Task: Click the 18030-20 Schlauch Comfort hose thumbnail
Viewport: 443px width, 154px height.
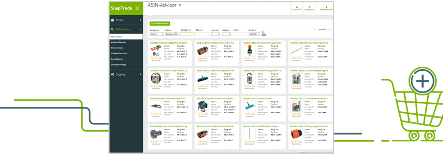Action: click(x=156, y=79)
